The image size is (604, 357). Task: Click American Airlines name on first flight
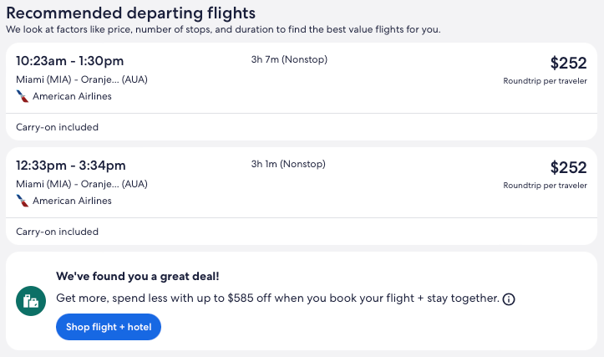(72, 96)
